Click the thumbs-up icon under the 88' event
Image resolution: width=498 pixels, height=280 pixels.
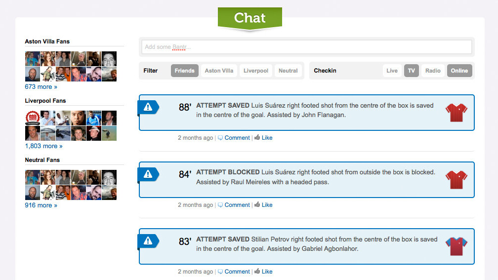(257, 138)
